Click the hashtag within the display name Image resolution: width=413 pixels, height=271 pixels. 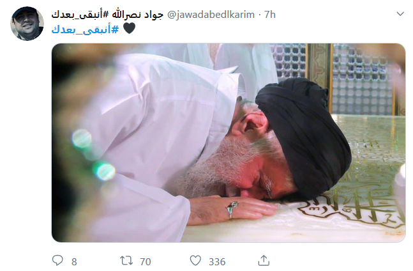coord(80,15)
